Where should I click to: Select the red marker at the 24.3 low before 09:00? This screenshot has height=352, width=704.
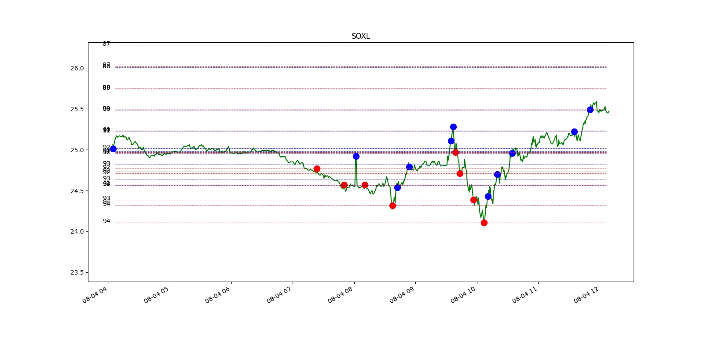pyautogui.click(x=392, y=205)
